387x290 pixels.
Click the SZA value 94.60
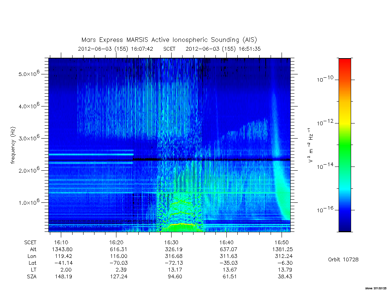175,276
